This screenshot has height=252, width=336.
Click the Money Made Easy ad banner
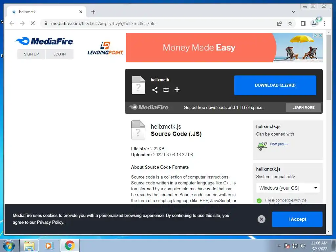224,47
